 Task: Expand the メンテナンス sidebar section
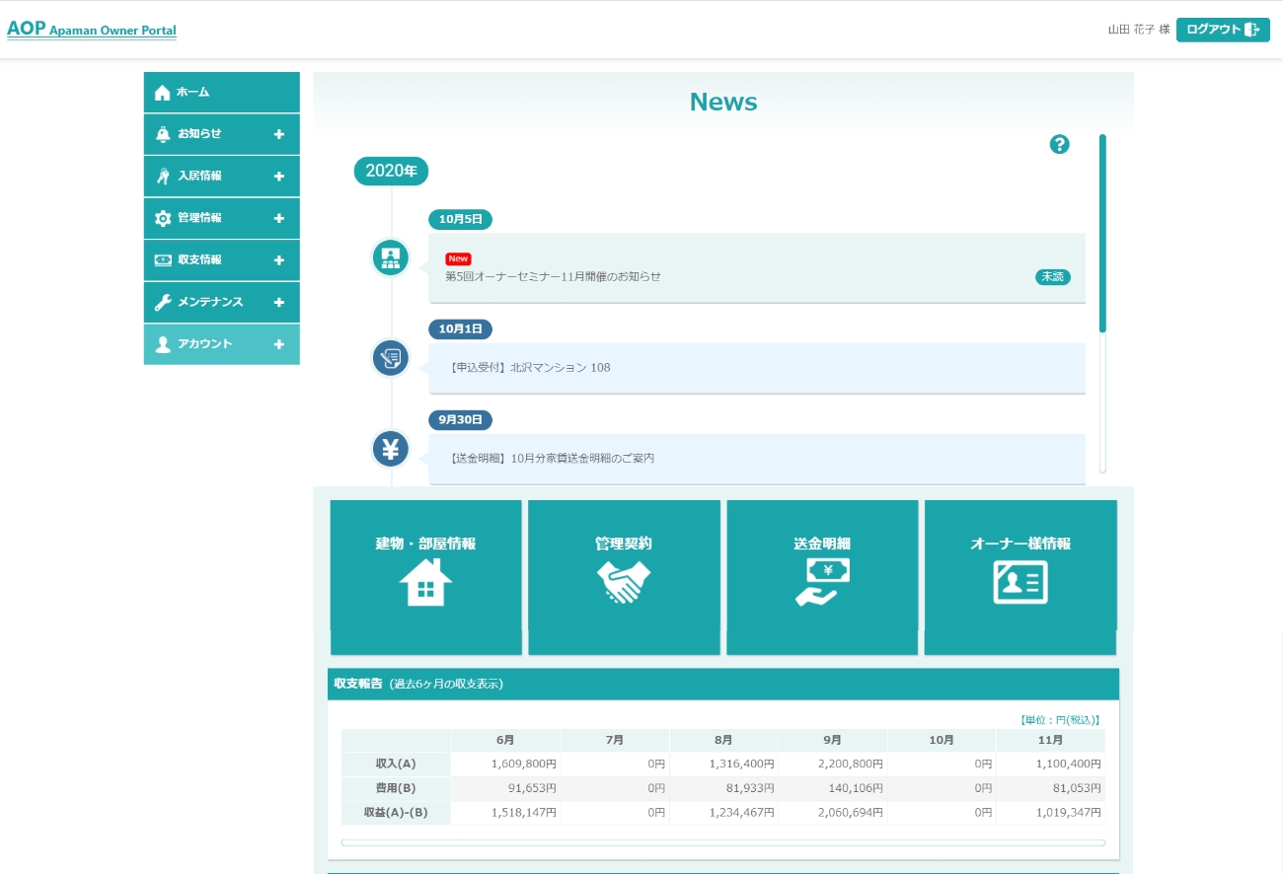pos(279,303)
